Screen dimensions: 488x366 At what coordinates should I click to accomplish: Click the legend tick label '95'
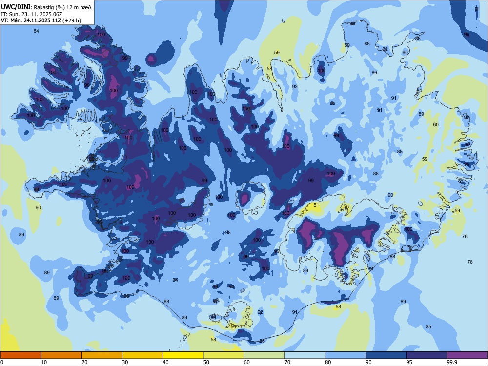pyautogui.click(x=409, y=362)
